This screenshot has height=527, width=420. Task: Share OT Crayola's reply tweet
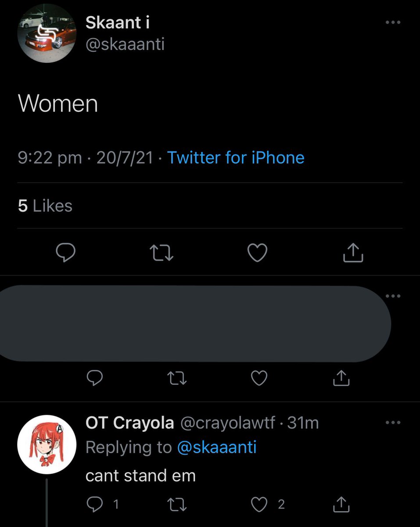(341, 505)
